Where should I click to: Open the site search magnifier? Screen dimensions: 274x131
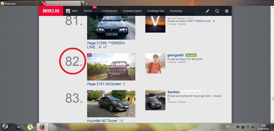(217, 11)
